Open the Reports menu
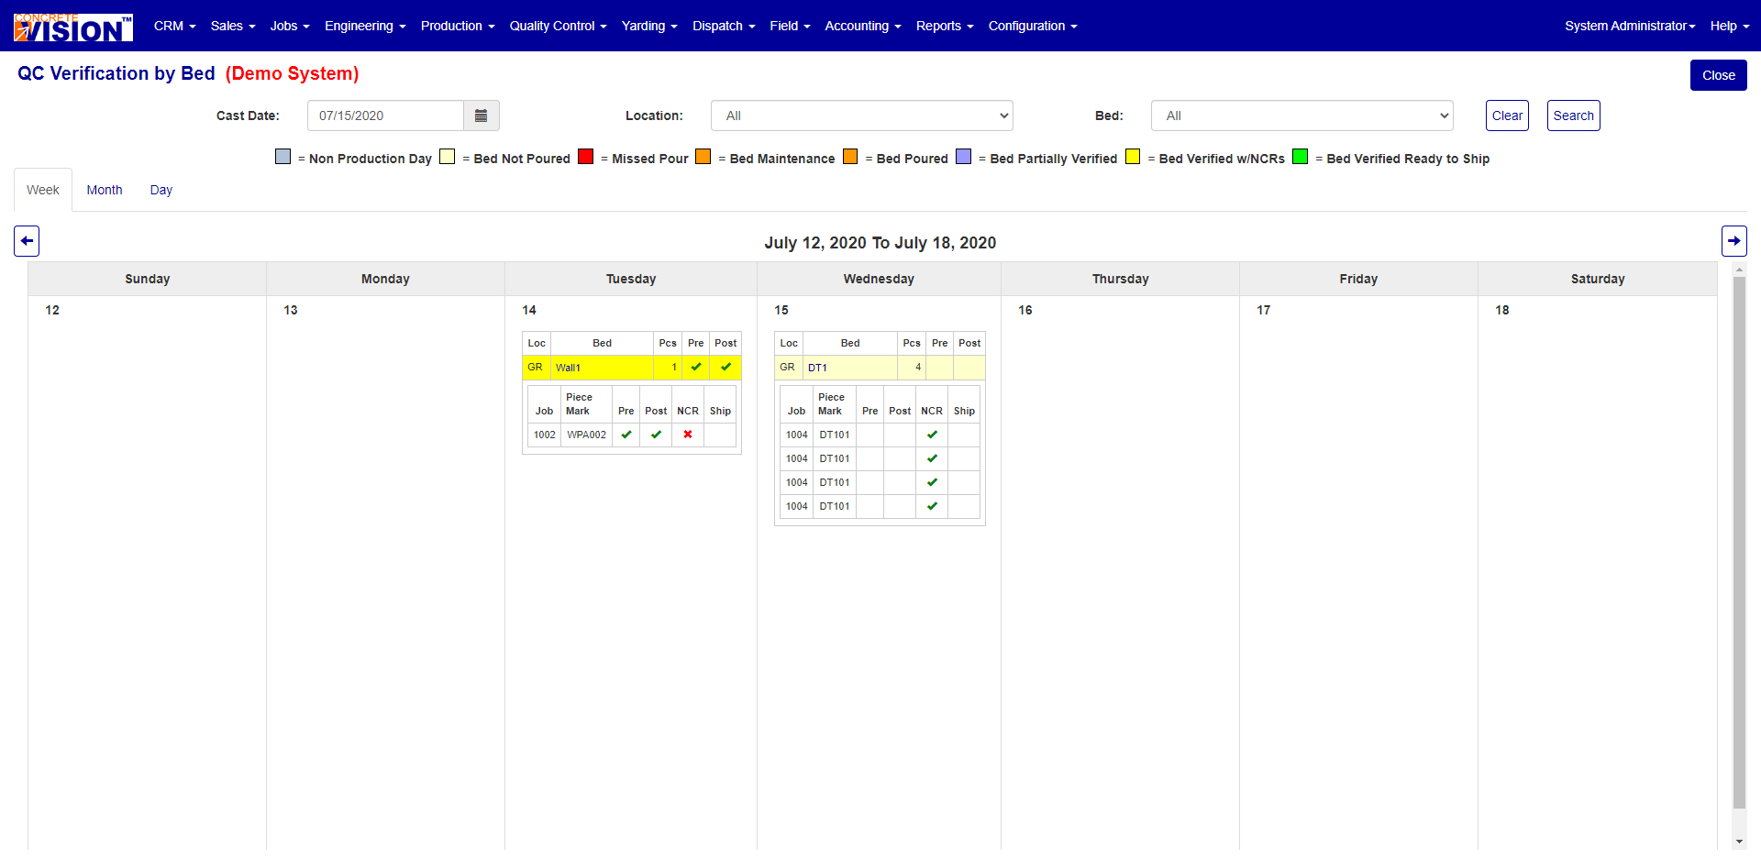The image size is (1761, 859). coord(945,26)
